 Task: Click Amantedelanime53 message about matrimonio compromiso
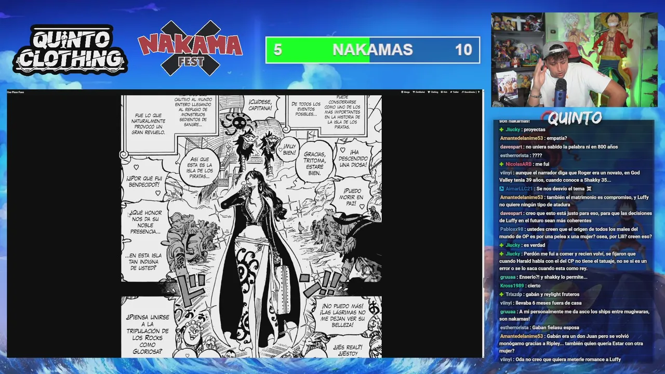pyautogui.click(x=573, y=201)
